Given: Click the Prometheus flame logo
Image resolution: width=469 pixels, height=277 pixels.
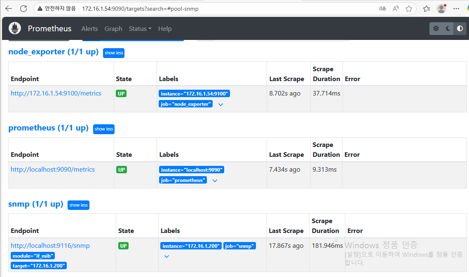Looking at the screenshot, I should coord(15,28).
